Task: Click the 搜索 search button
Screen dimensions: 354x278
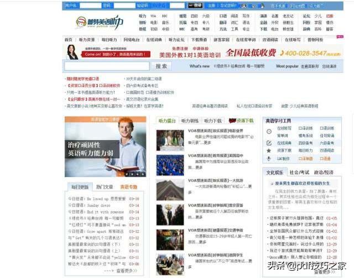Action: [161, 66]
